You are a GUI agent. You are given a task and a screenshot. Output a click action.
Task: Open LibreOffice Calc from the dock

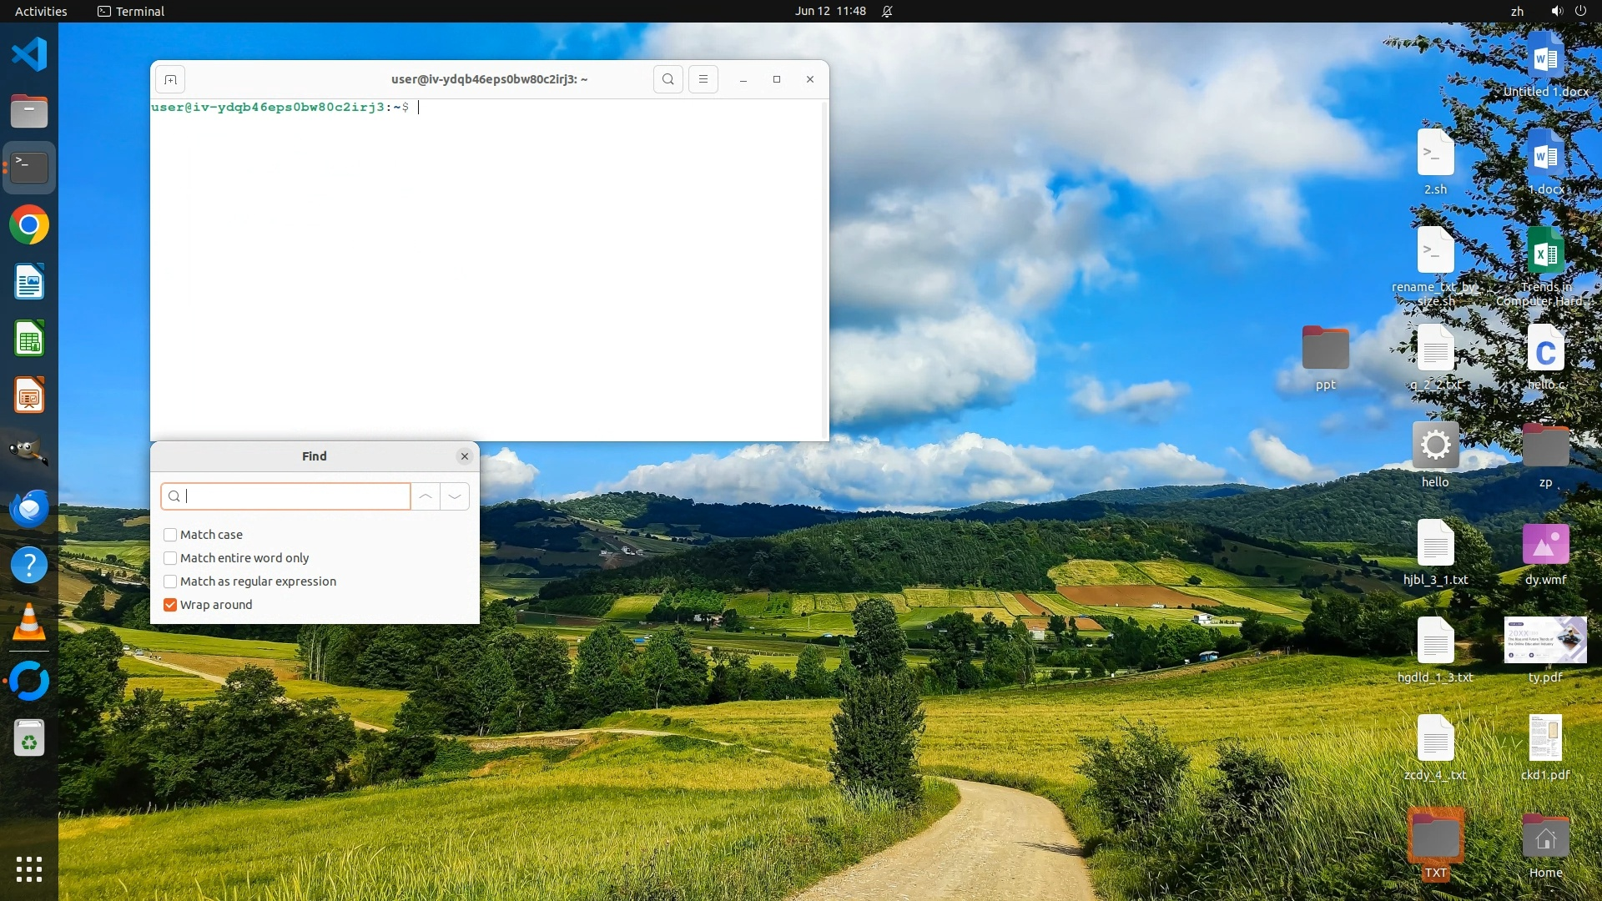[x=29, y=340]
